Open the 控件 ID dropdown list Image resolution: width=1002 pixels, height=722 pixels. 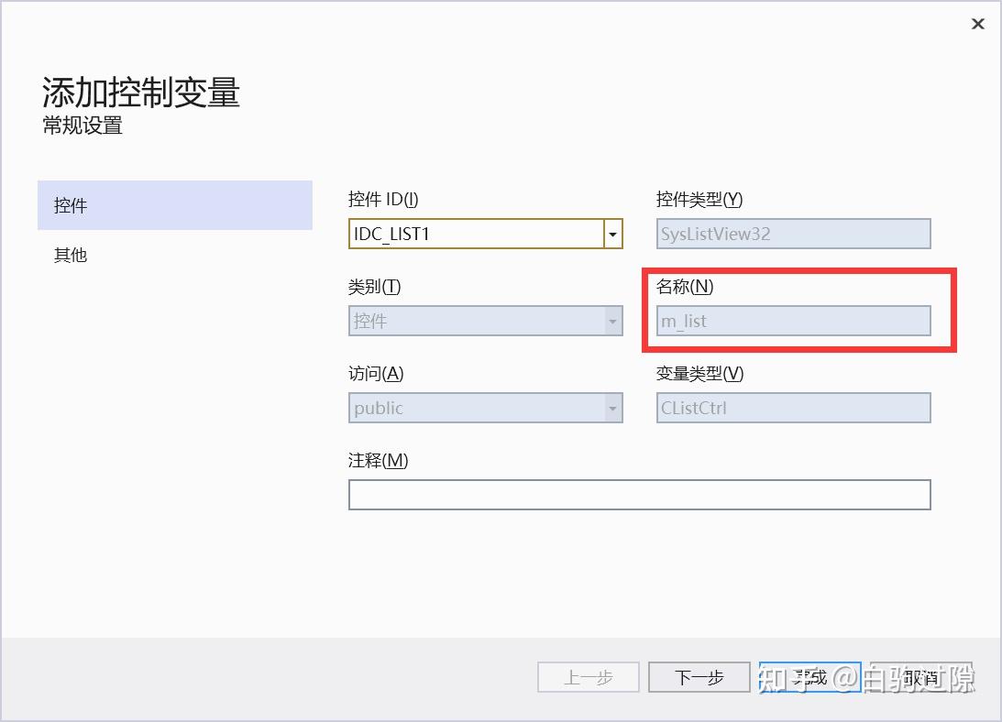tap(611, 234)
